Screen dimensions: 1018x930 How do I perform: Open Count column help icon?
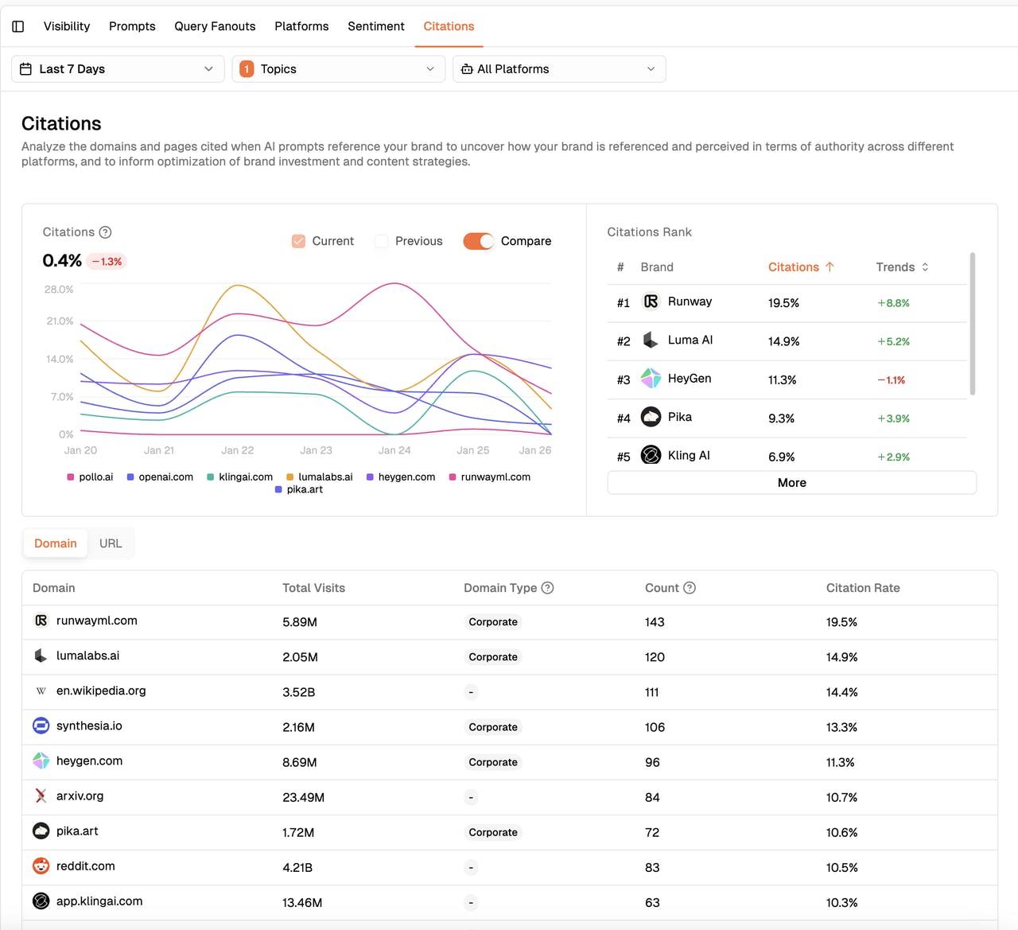(690, 588)
